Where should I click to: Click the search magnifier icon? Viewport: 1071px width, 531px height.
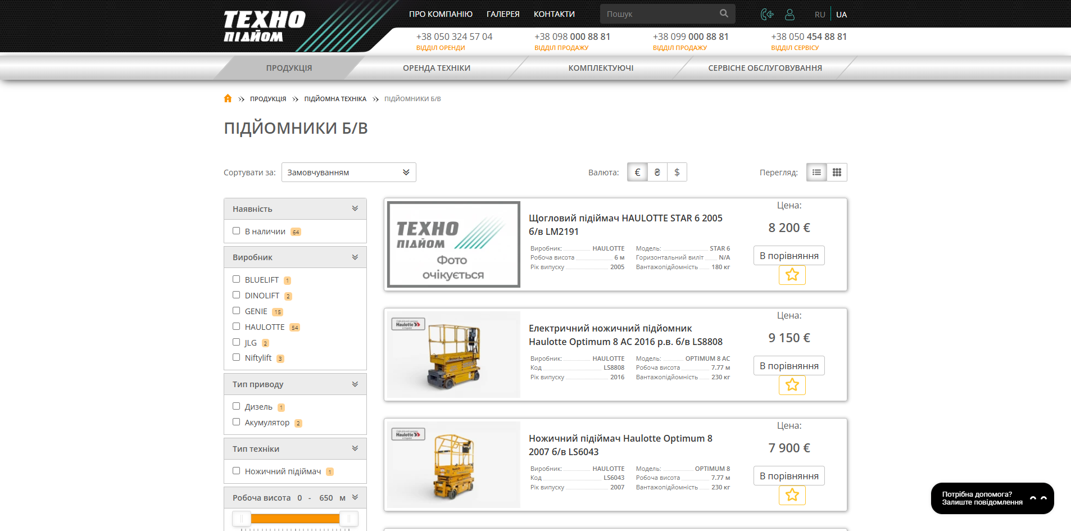(724, 13)
